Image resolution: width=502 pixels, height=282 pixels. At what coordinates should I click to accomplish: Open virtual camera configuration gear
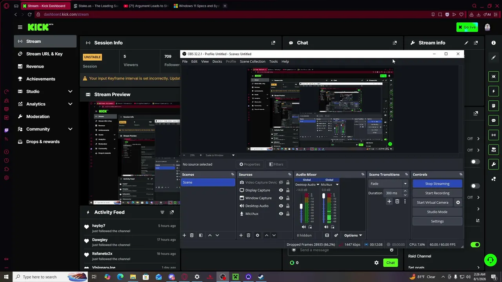(458, 202)
